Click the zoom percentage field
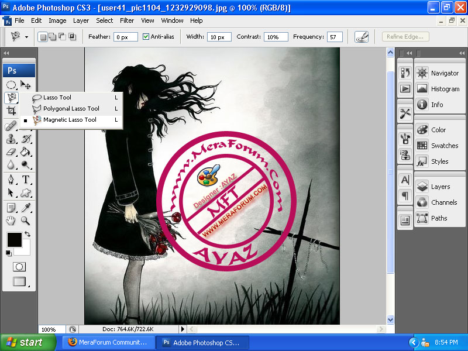Screen dimensions: 468x351 coord(51,329)
